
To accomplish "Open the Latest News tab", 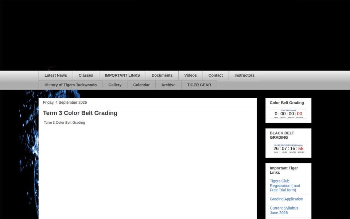I will [x=55, y=75].
